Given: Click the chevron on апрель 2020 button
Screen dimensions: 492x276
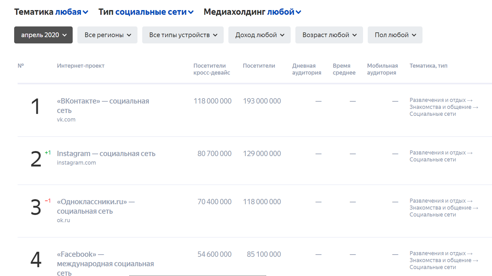Looking at the screenshot, I should pyautogui.click(x=65, y=35).
